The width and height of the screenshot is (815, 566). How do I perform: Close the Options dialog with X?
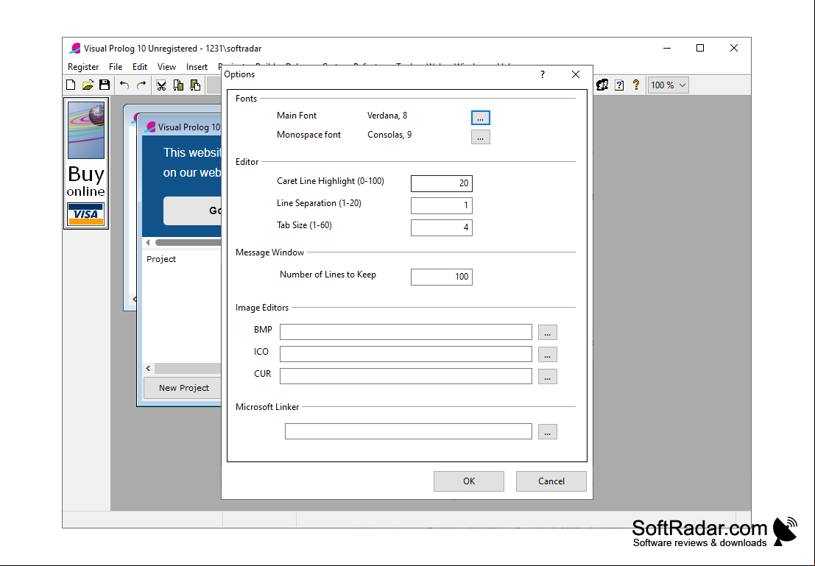(576, 74)
